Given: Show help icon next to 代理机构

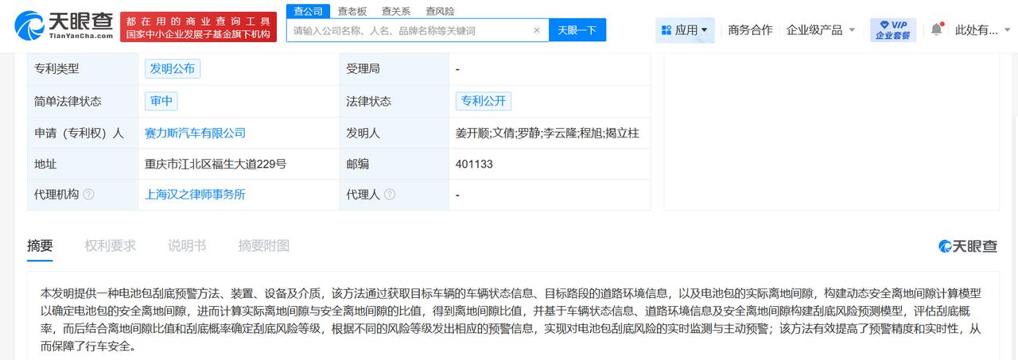Looking at the screenshot, I should [89, 195].
